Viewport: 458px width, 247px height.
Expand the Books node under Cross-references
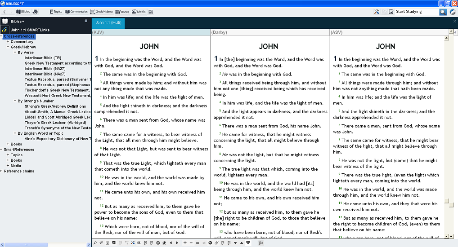point(8,144)
